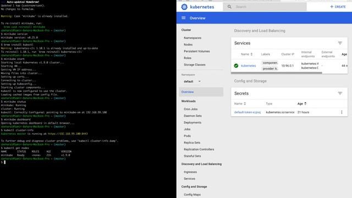Click the 'Config and Storage' content heading
This screenshot has width=352, height=198.
(x=250, y=81)
